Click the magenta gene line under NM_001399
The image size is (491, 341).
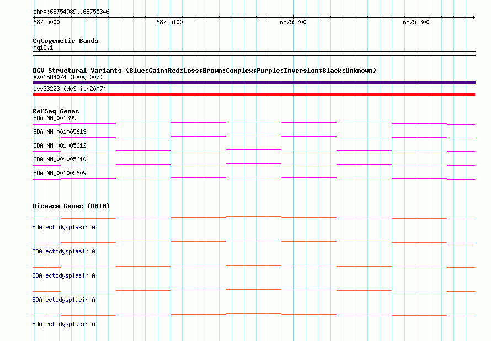(x=254, y=122)
